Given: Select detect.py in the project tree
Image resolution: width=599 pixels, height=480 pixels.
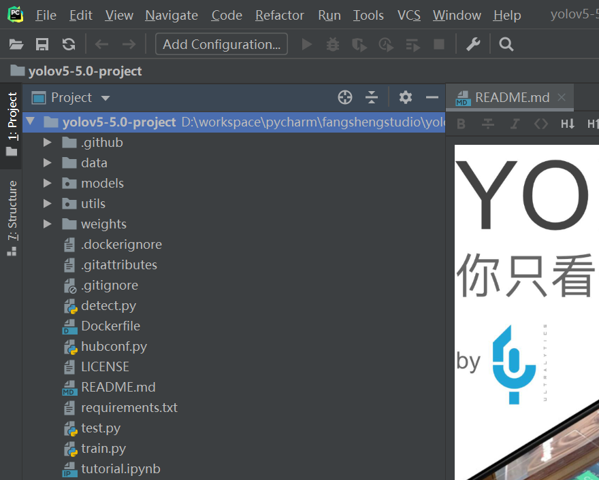Looking at the screenshot, I should coord(108,306).
